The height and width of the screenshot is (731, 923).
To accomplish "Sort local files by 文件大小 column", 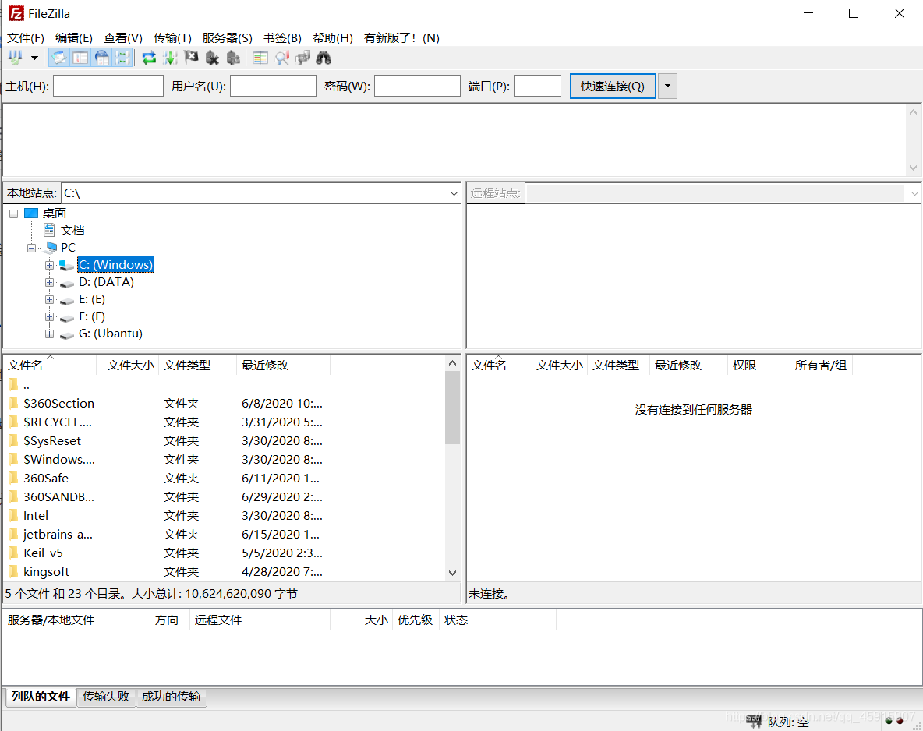I will click(x=128, y=365).
